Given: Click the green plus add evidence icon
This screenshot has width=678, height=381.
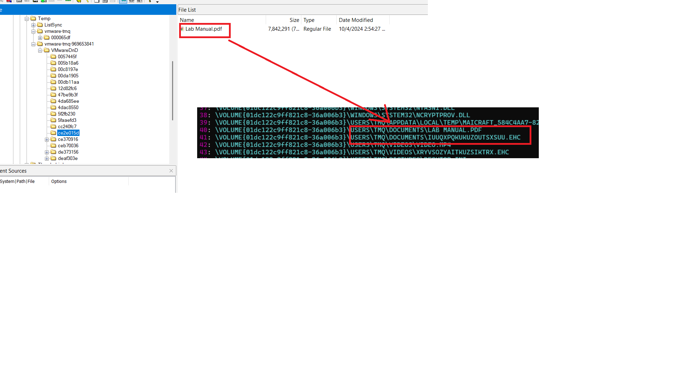Looking at the screenshot, I should 43,1.
